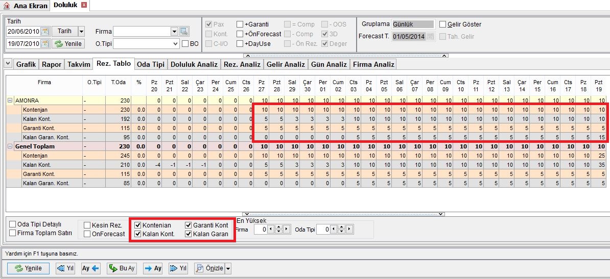This screenshot has height=279, width=610.
Task: Collapse the Genel Toplam tree row
Action: pyautogui.click(x=9, y=146)
